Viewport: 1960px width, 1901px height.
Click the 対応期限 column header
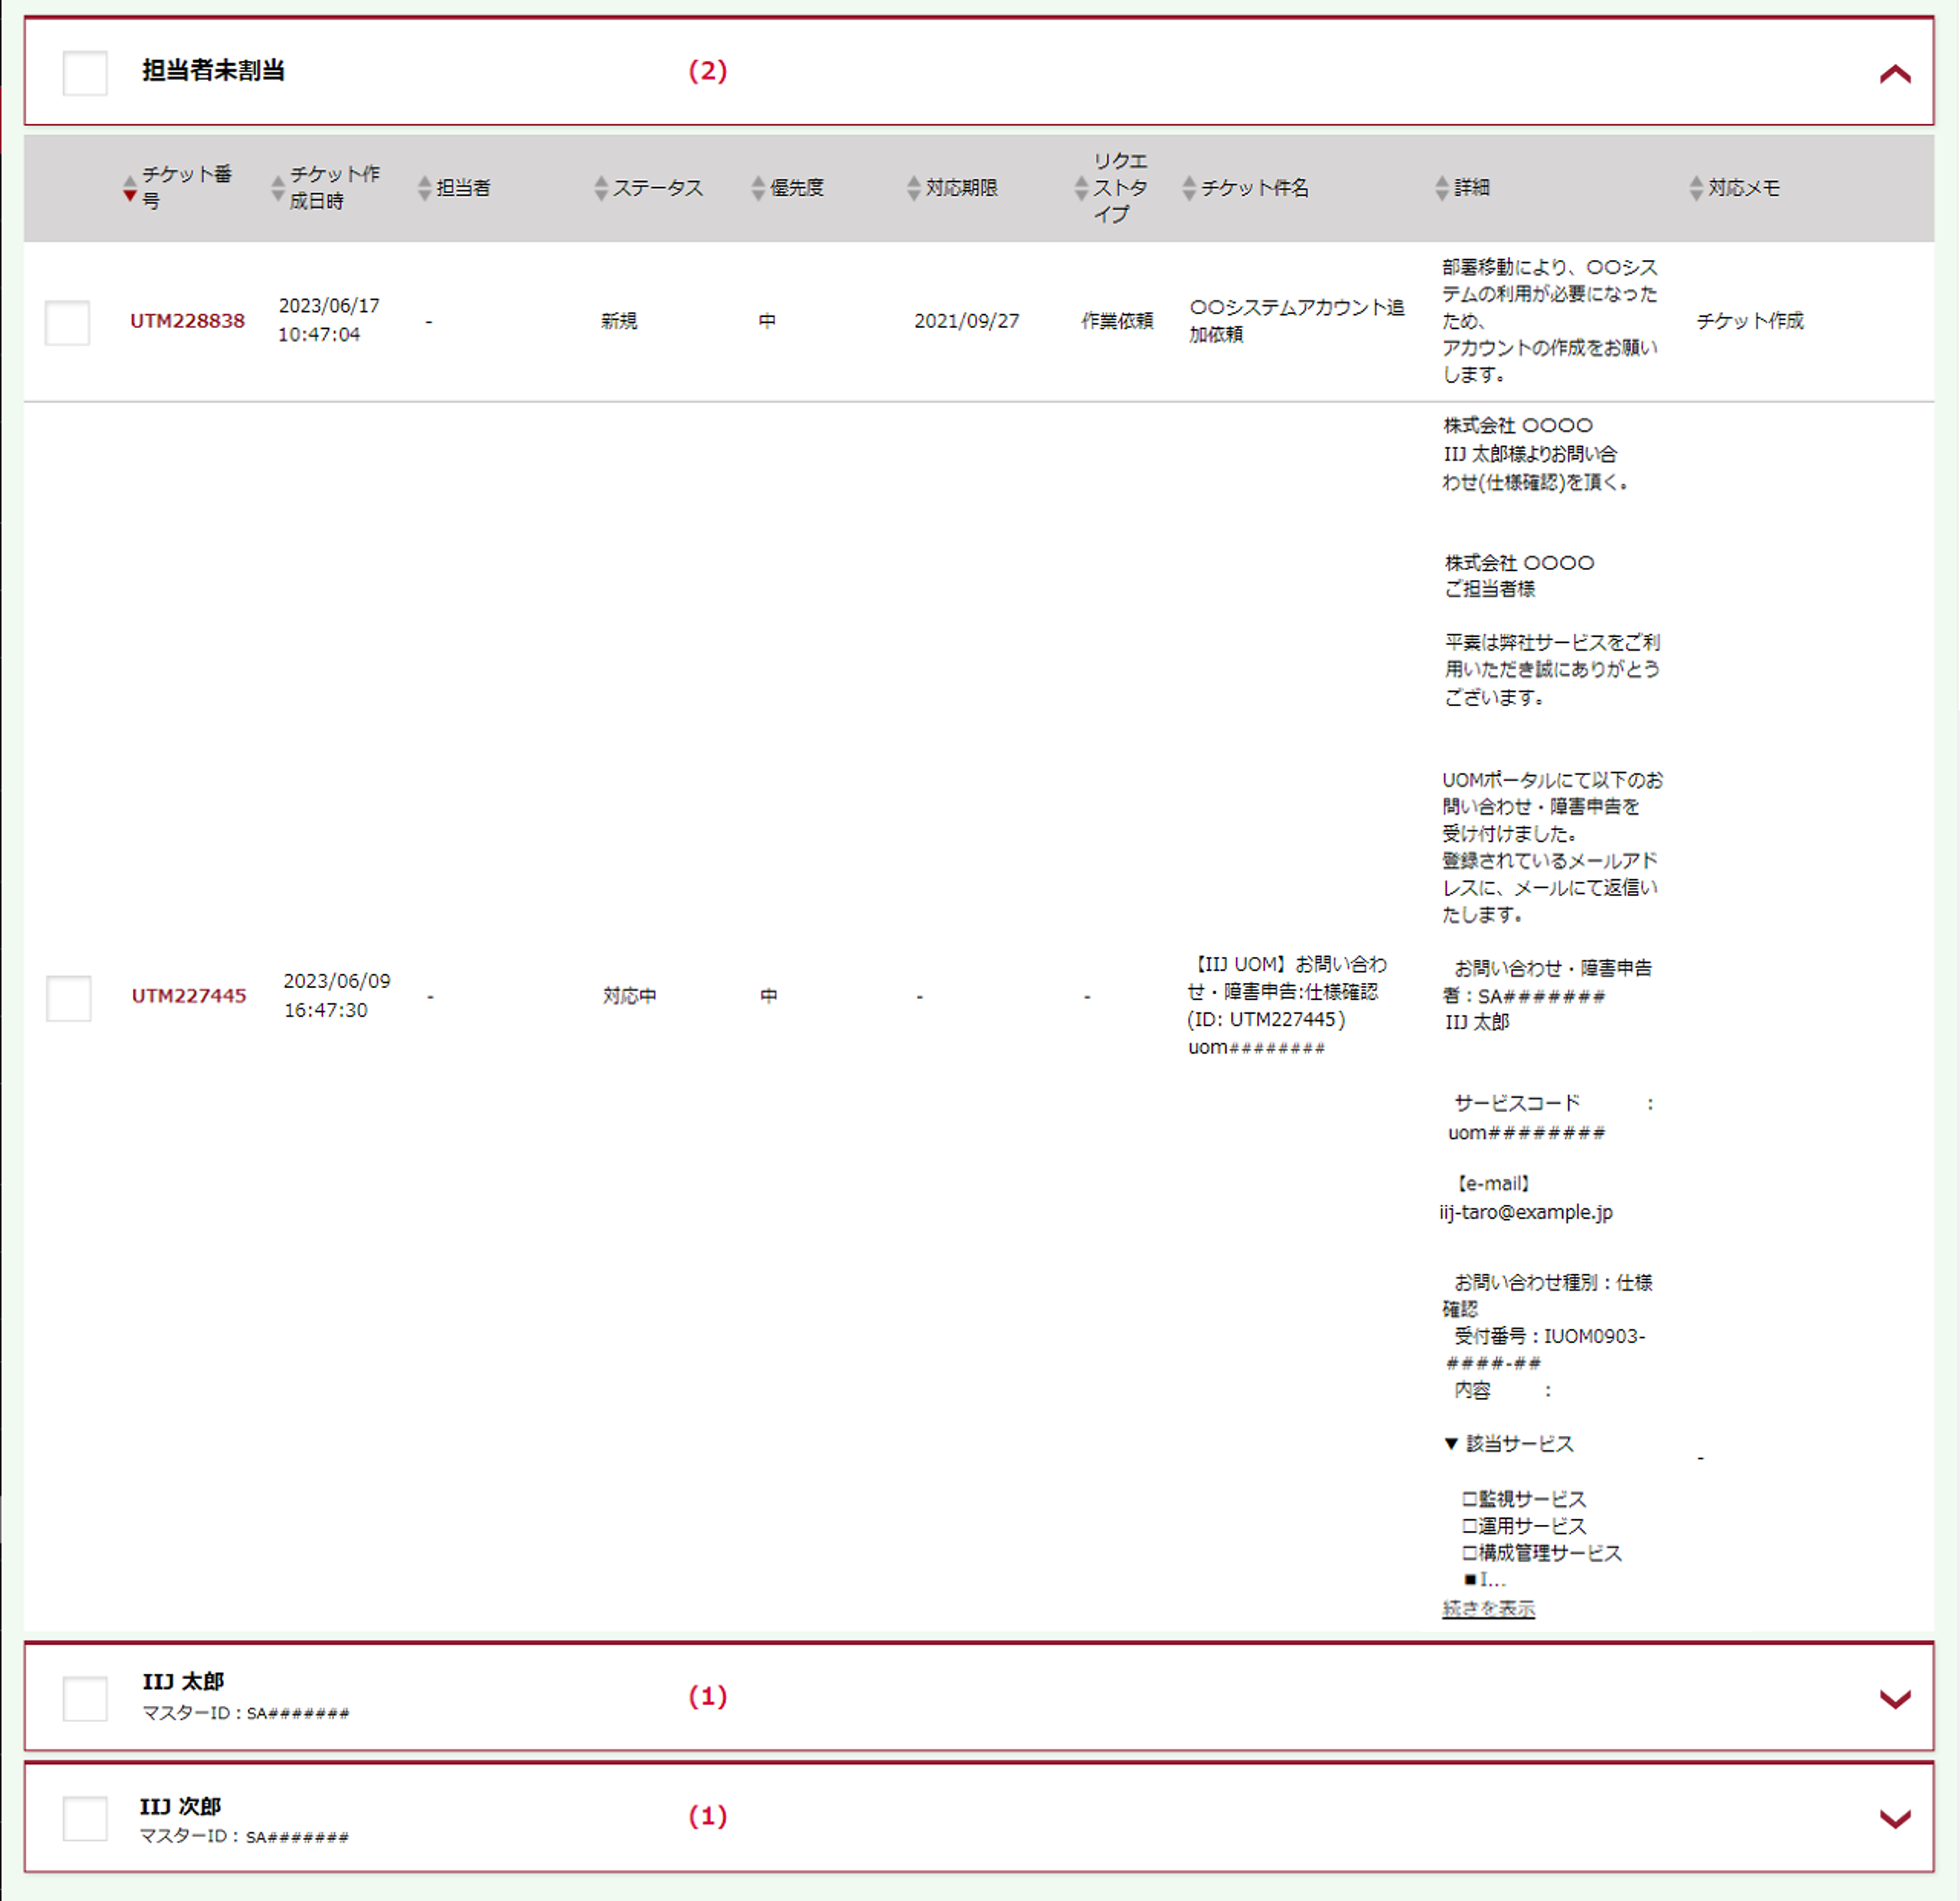coord(961,188)
